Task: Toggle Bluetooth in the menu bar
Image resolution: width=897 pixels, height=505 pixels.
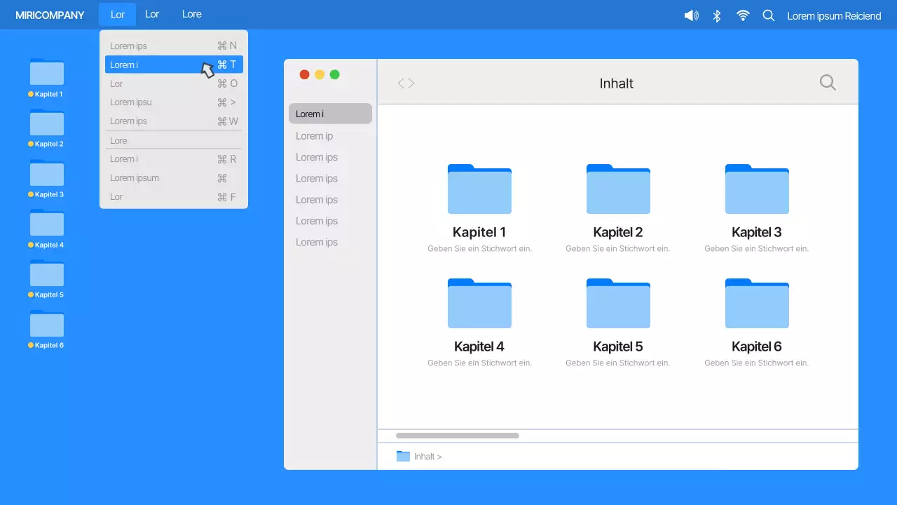Action: click(716, 15)
